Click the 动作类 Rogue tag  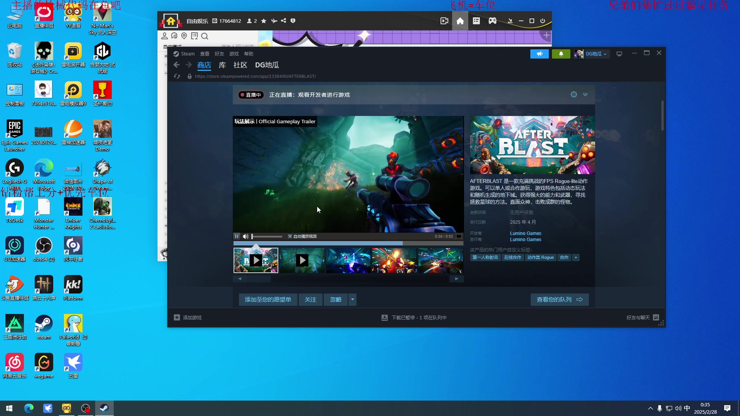click(x=540, y=258)
